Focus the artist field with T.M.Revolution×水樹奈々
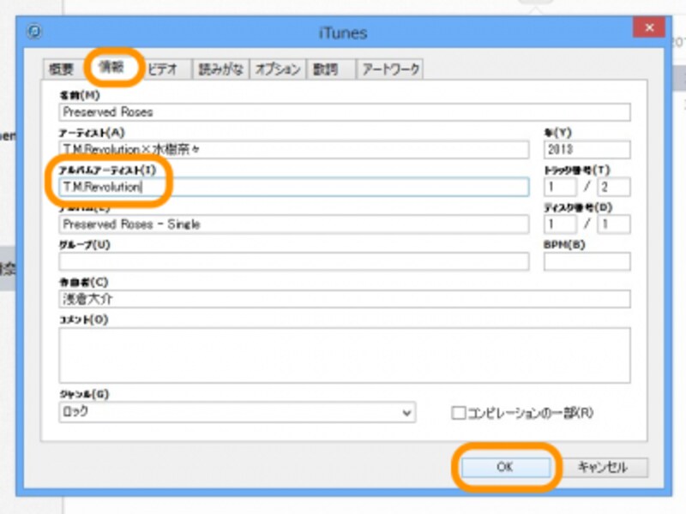 pos(293,149)
